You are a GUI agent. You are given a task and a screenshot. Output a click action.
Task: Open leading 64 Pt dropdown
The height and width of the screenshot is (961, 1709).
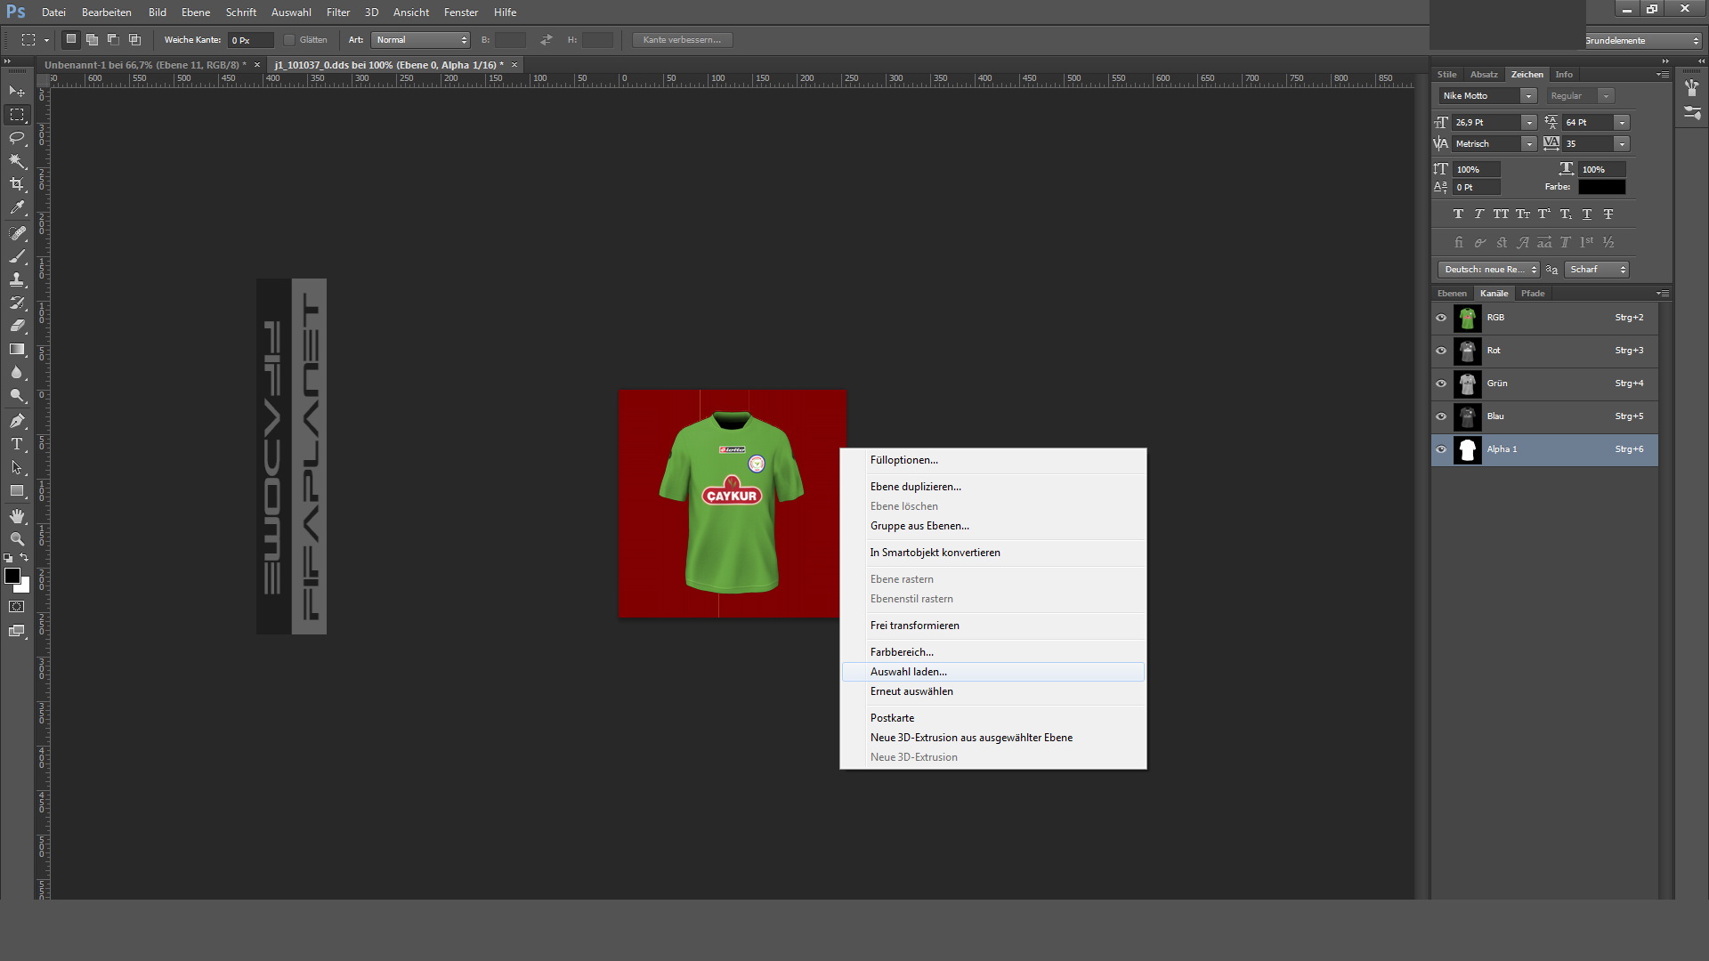click(1622, 123)
